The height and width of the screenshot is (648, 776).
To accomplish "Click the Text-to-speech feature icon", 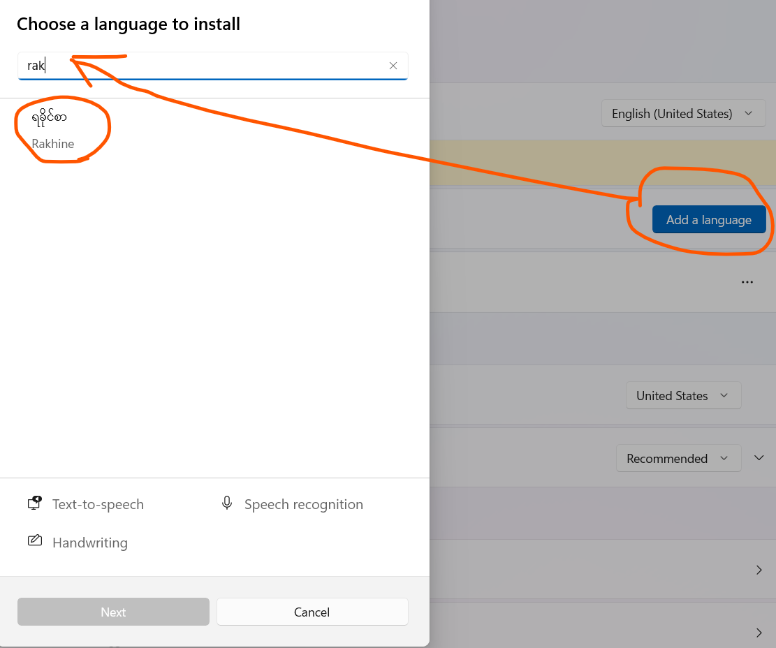I will point(34,503).
